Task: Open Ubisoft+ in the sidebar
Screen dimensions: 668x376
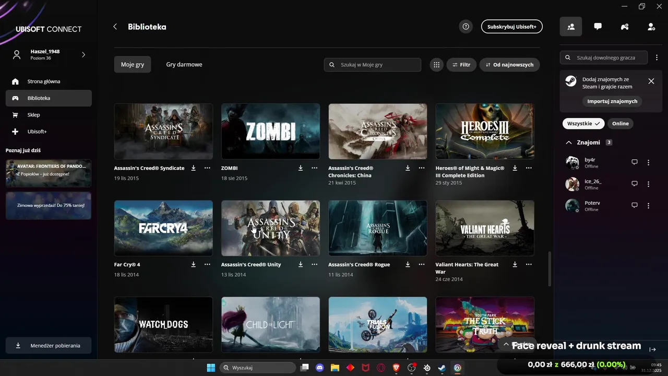Action: [x=49, y=132]
